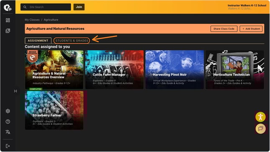
Task: Click the logout icon in sidebar
Action: pyautogui.click(x=8, y=146)
